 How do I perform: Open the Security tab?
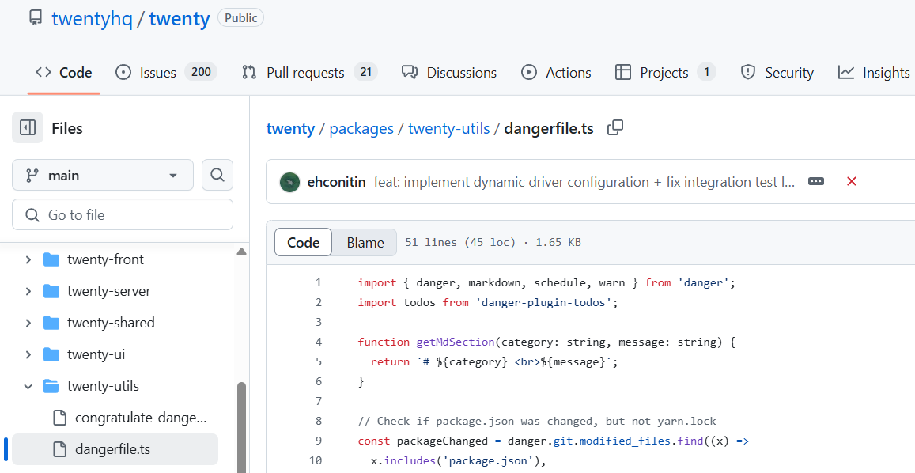click(x=777, y=73)
